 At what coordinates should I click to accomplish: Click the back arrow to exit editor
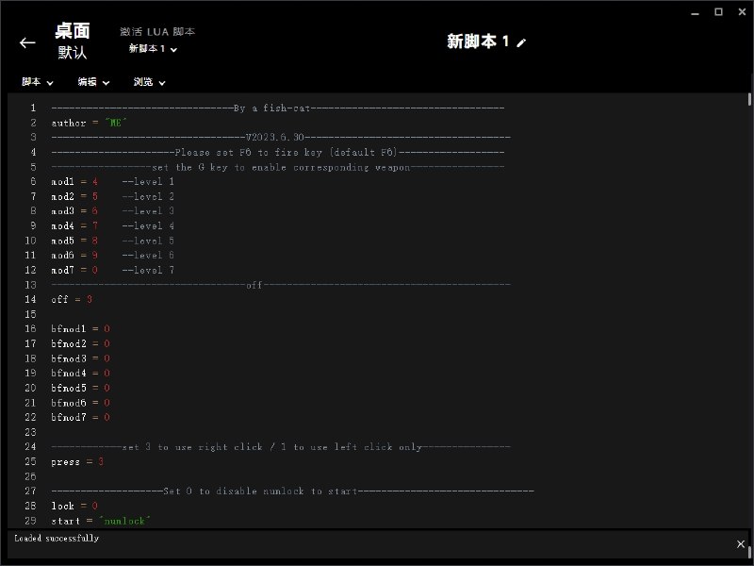click(27, 42)
